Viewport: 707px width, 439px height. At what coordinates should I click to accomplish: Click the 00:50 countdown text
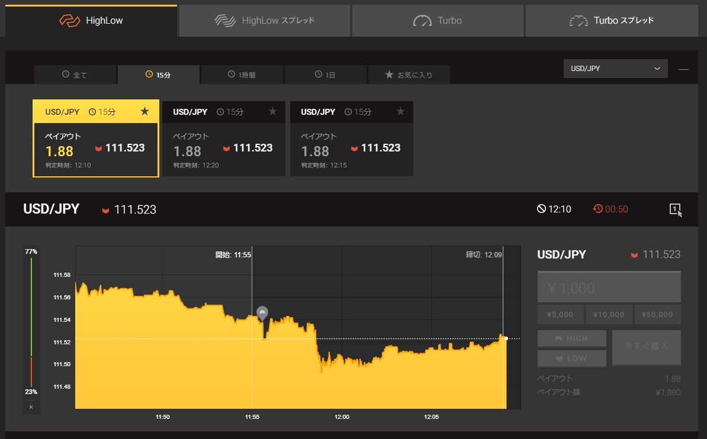616,209
